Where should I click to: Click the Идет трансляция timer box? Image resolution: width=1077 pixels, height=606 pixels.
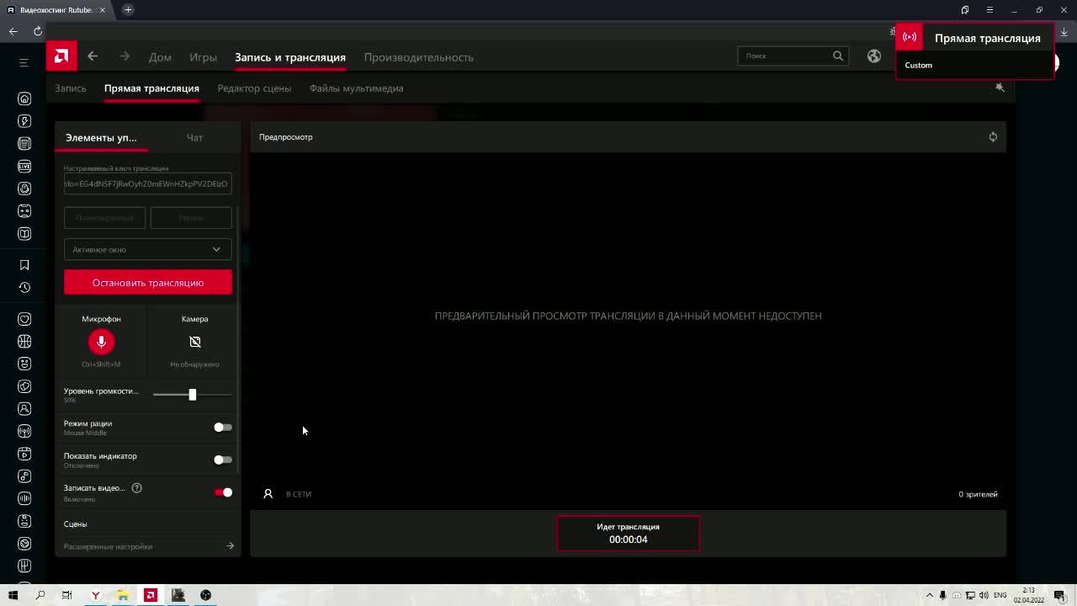[628, 534]
